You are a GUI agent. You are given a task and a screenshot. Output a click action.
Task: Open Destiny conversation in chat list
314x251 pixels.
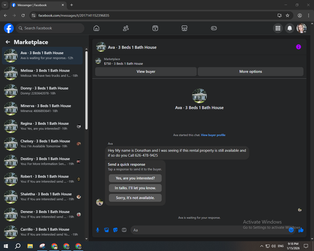(43, 161)
